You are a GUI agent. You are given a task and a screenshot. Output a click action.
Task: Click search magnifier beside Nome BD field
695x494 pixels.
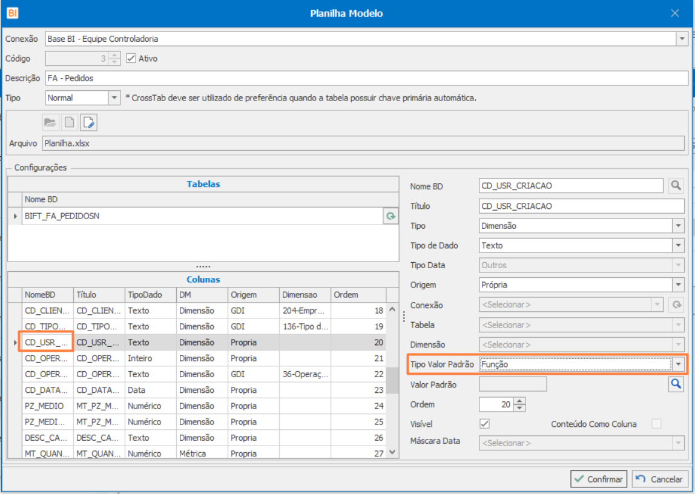pyautogui.click(x=676, y=186)
